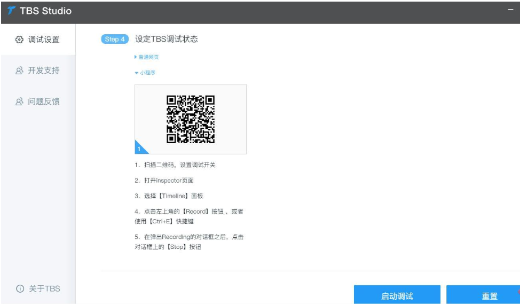Image resolution: width=520 pixels, height=304 pixels.
Task: Open the 调试设置 sidebar tab
Action: (38, 40)
